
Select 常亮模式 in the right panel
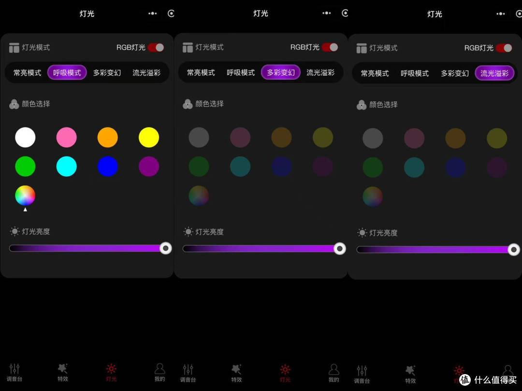(x=375, y=73)
